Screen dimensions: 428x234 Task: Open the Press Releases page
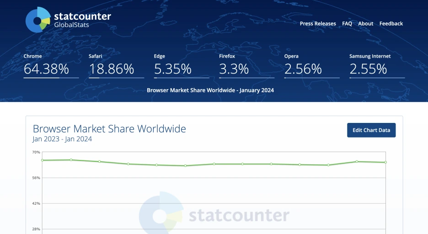[x=318, y=23]
